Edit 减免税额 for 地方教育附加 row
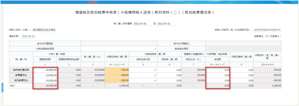Image resolution: width=299 pixels, height=106 pixels. click(x=169, y=80)
